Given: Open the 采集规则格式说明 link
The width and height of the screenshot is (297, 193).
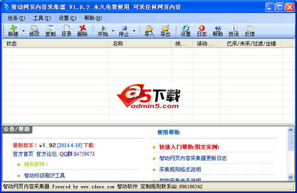Looking at the screenshot, I should tap(180, 170).
